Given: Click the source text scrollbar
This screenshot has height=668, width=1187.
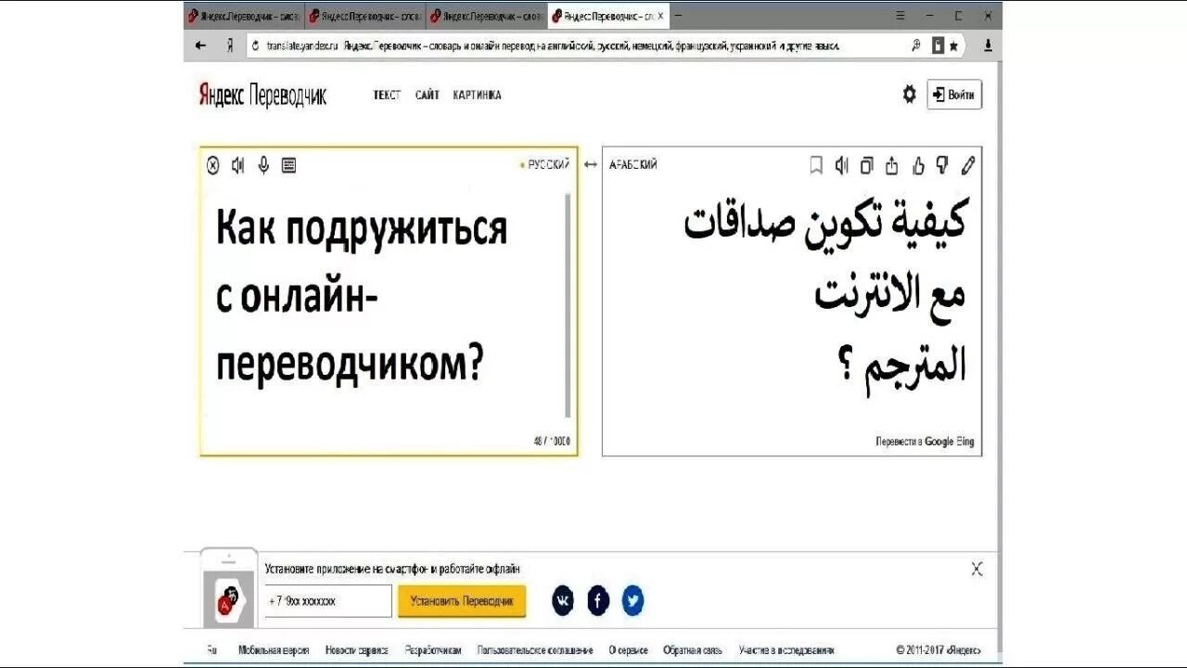Looking at the screenshot, I should click(568, 305).
